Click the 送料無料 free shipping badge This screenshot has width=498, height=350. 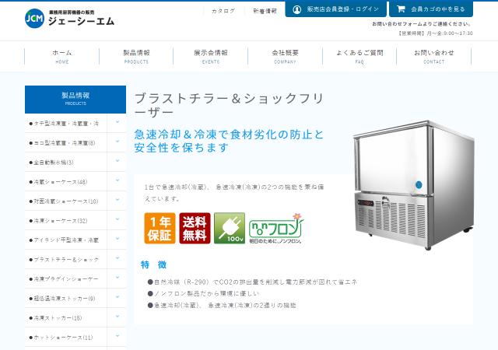(x=195, y=229)
